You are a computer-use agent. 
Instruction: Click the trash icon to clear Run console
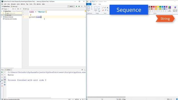(5, 85)
